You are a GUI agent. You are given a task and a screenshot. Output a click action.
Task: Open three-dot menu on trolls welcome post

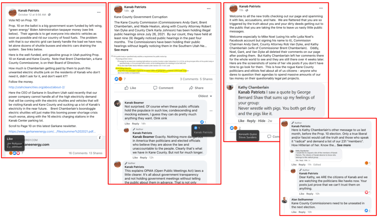tap(321, 8)
